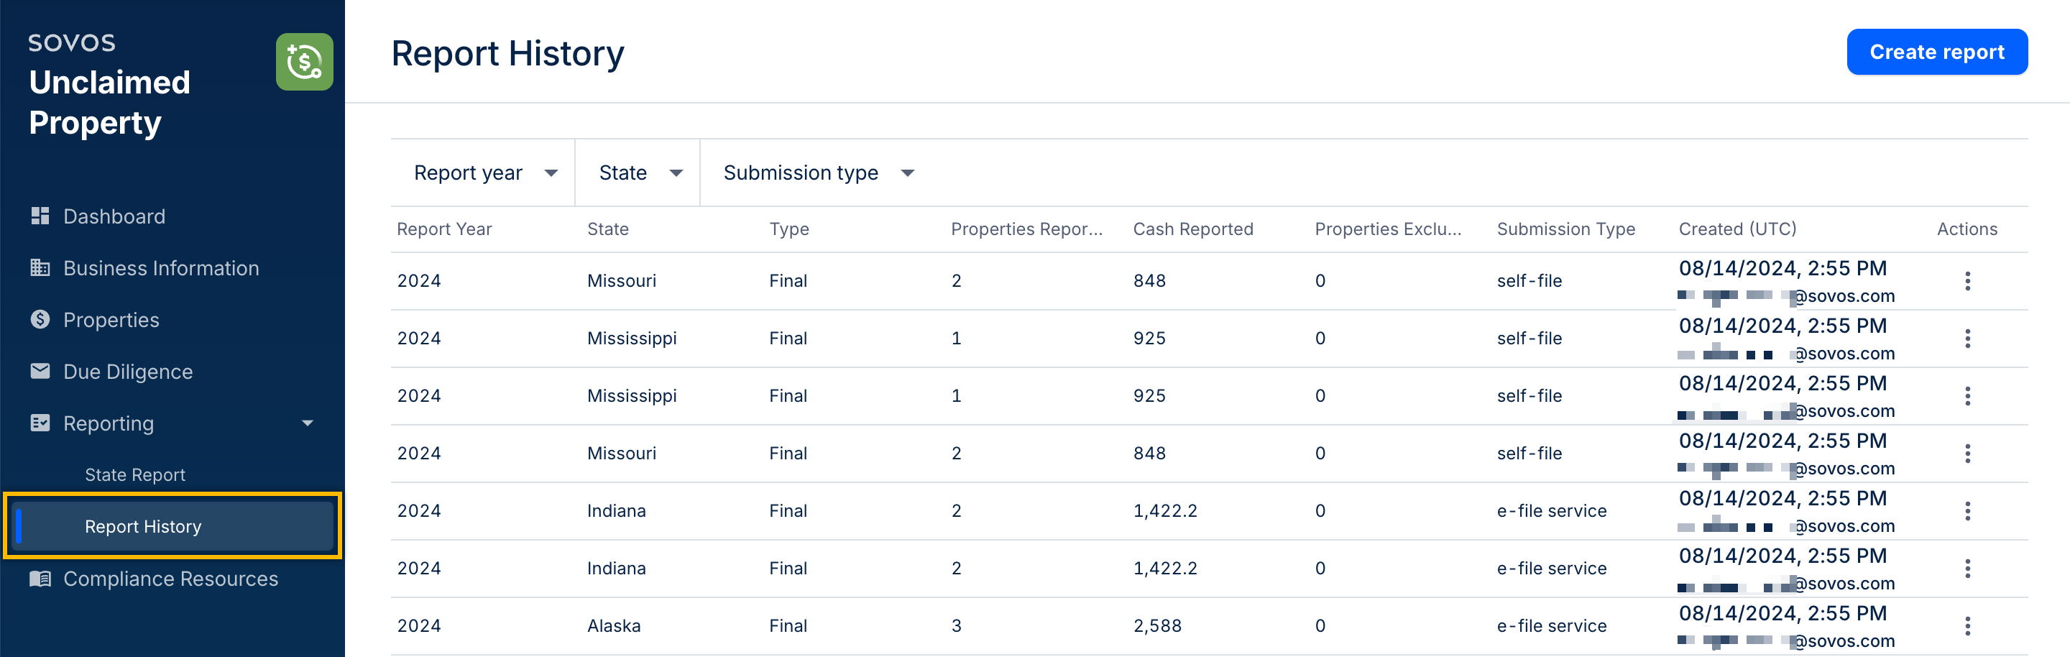
Task: Click the Dashboard grid icon
Action: [x=40, y=216]
